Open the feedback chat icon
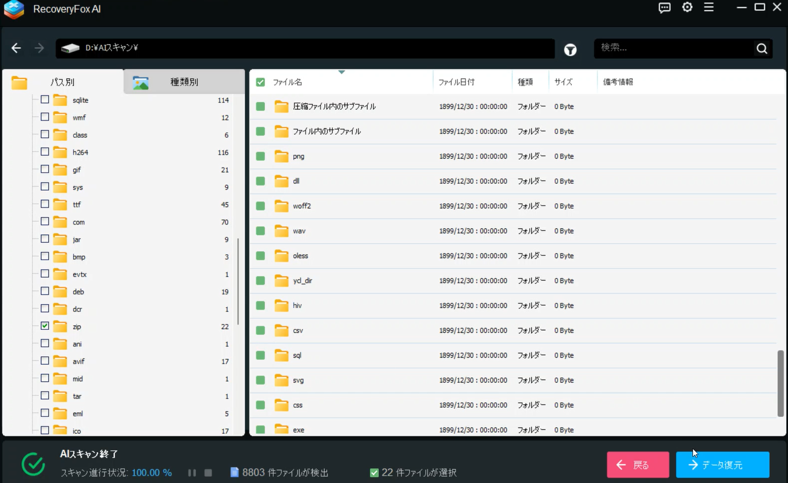788x483 pixels. 665,8
